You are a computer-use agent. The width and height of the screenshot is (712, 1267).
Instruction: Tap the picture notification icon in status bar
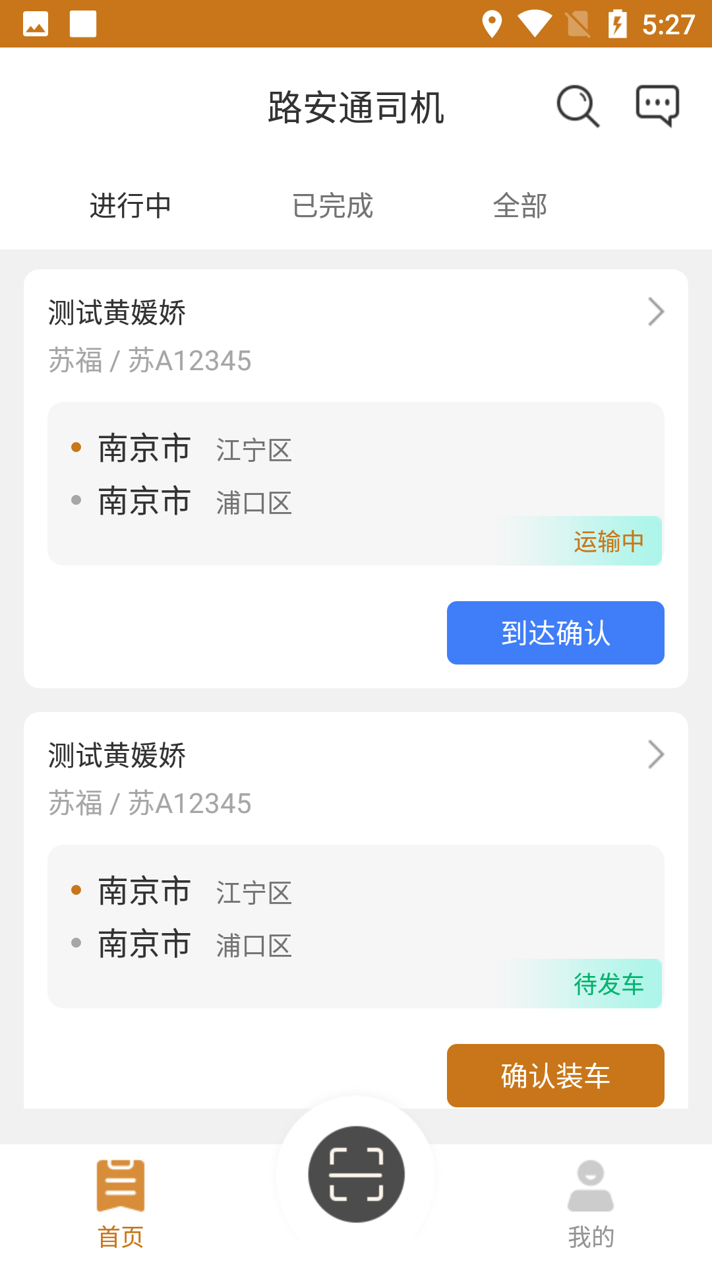click(36, 24)
